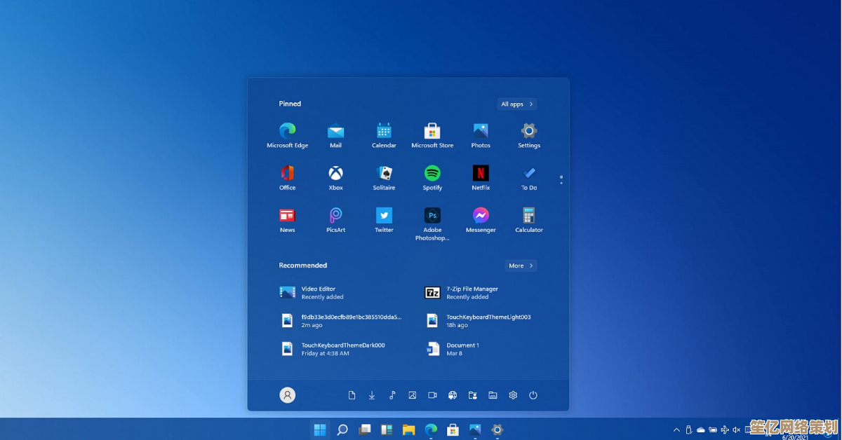The height and width of the screenshot is (440, 842).
Task: Show all apps list
Action: pos(517,104)
